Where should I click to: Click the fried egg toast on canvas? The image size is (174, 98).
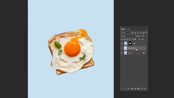(x=71, y=52)
